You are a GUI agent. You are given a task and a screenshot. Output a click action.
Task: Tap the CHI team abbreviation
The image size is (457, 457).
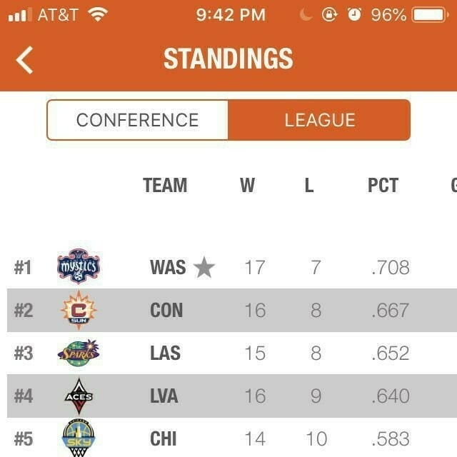[164, 438]
